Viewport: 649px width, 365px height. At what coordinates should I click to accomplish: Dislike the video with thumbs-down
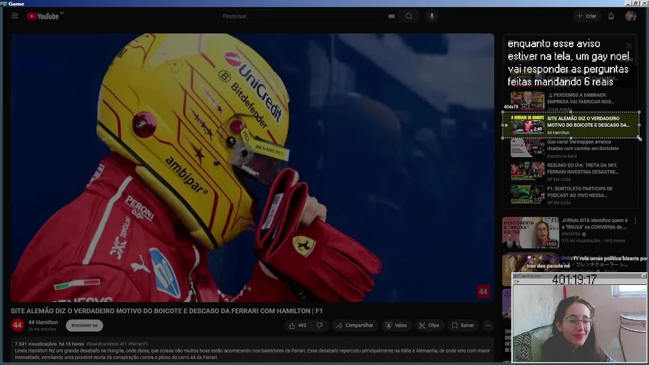pos(319,325)
